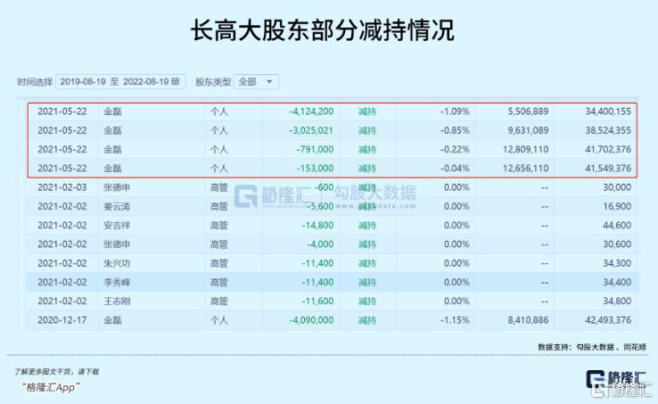Click the 30,000 shares cell
Screen dimensions: 658x404
coord(617,187)
